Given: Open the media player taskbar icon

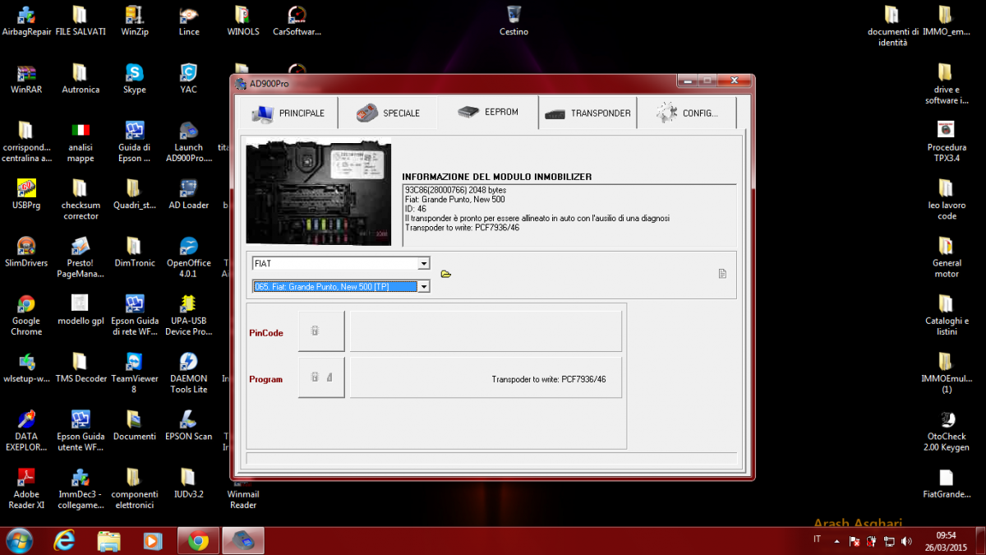Looking at the screenshot, I should point(152,541).
